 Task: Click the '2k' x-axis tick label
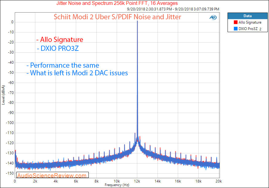tap(35, 181)
